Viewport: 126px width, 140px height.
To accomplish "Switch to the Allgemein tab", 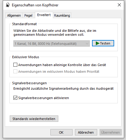I will click(x=14, y=15).
